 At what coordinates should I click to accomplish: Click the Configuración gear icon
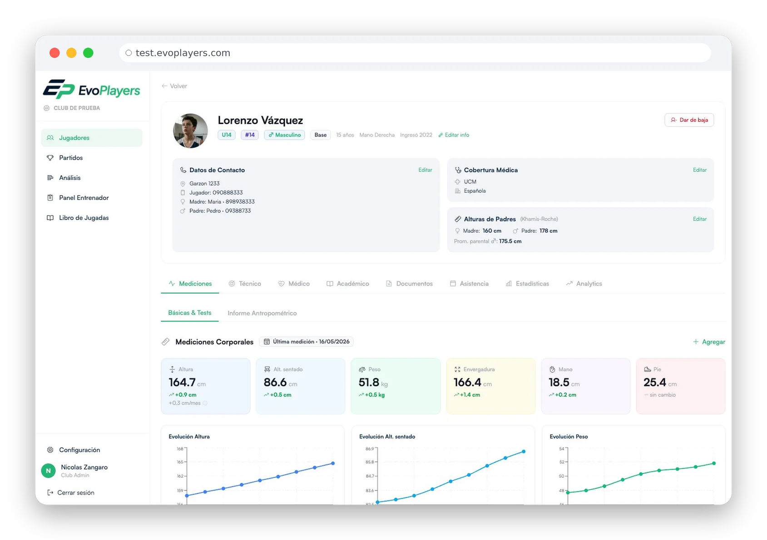(x=50, y=450)
